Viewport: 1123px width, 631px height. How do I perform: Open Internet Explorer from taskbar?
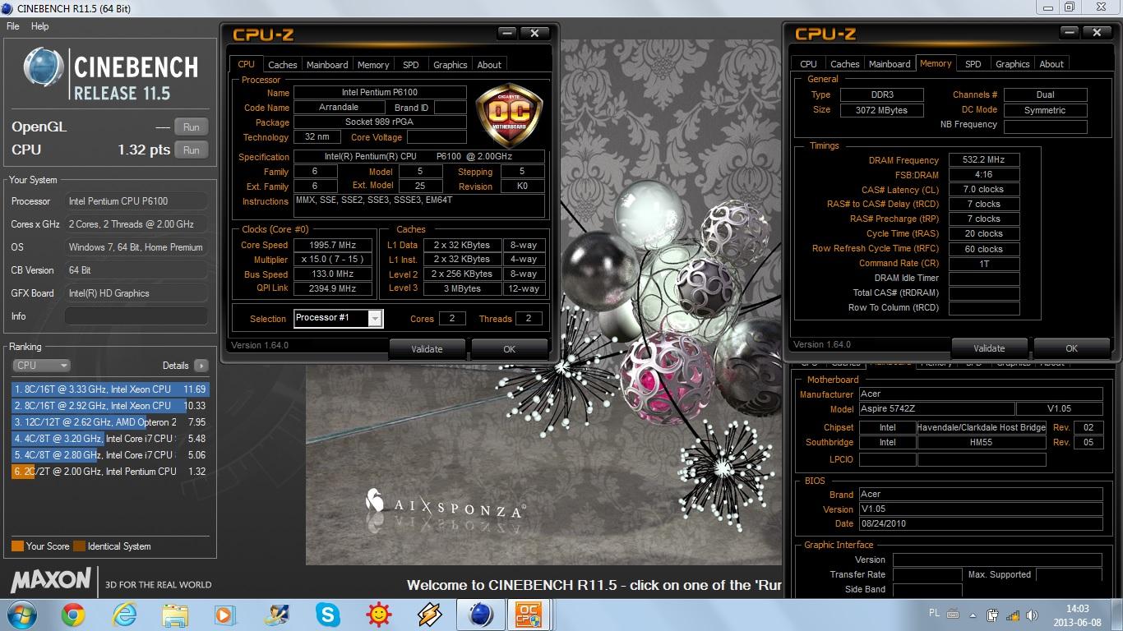(124, 614)
